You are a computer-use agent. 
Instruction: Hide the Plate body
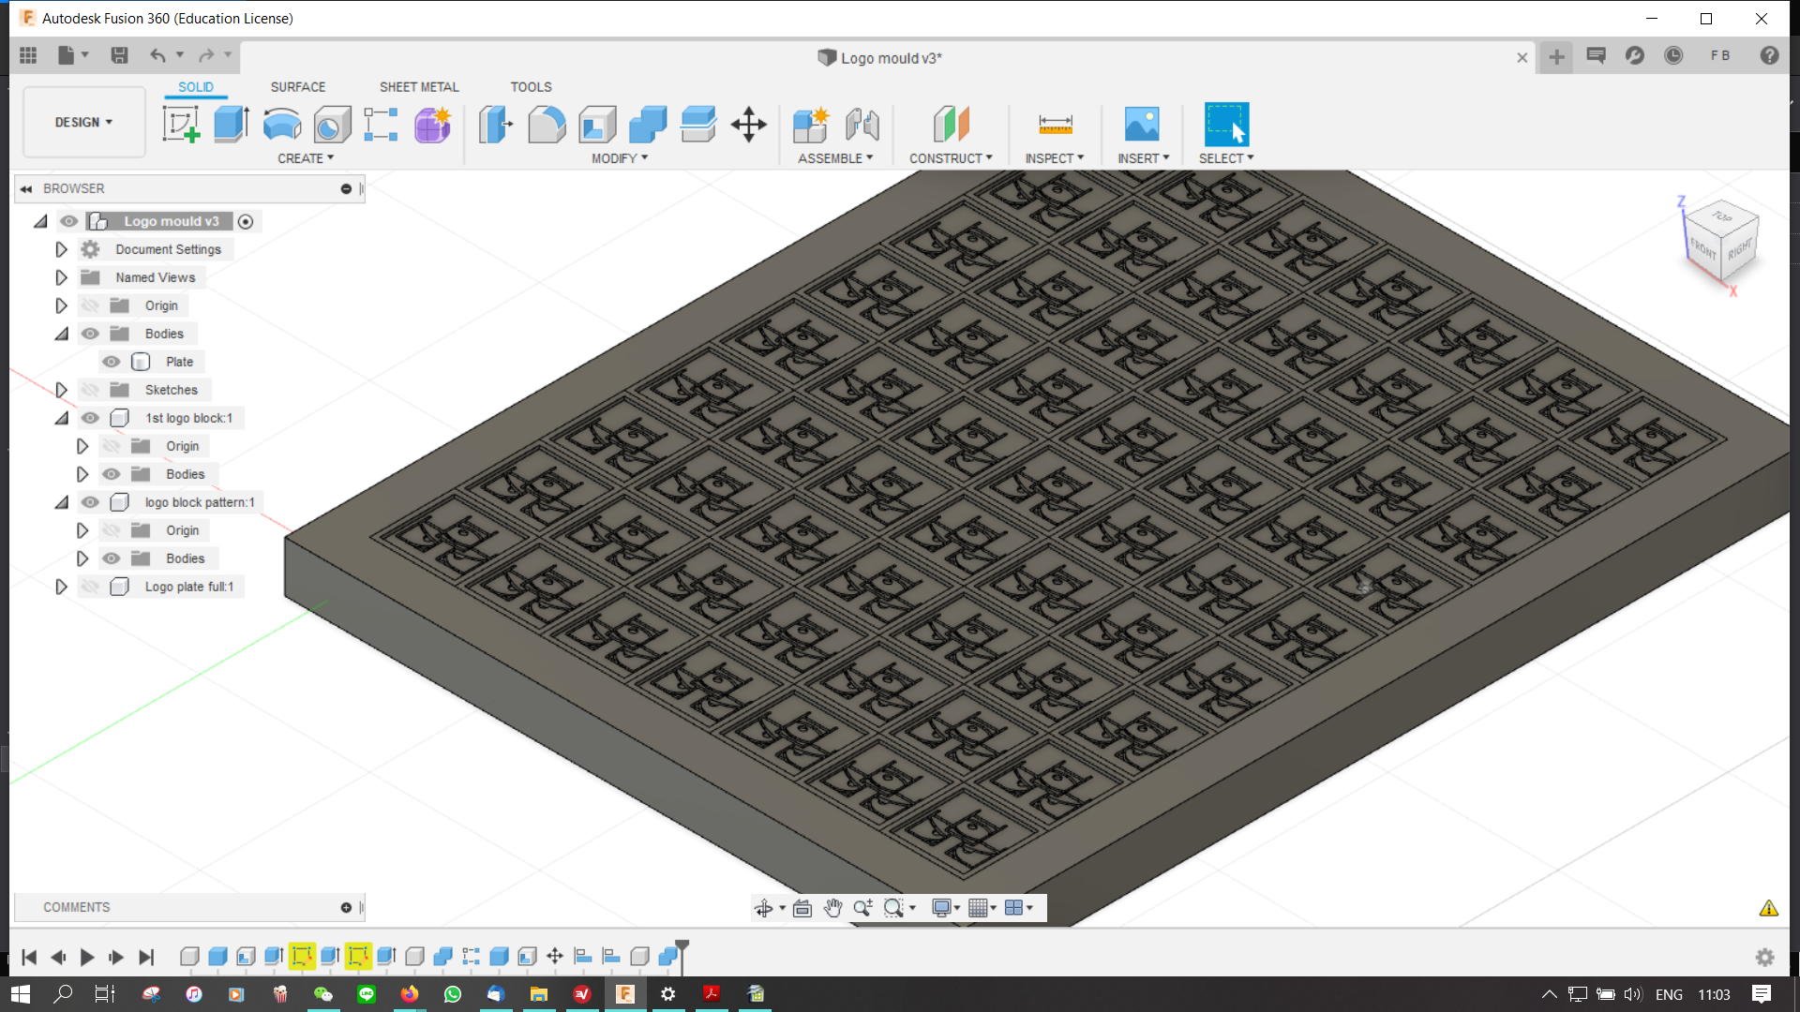(111, 362)
